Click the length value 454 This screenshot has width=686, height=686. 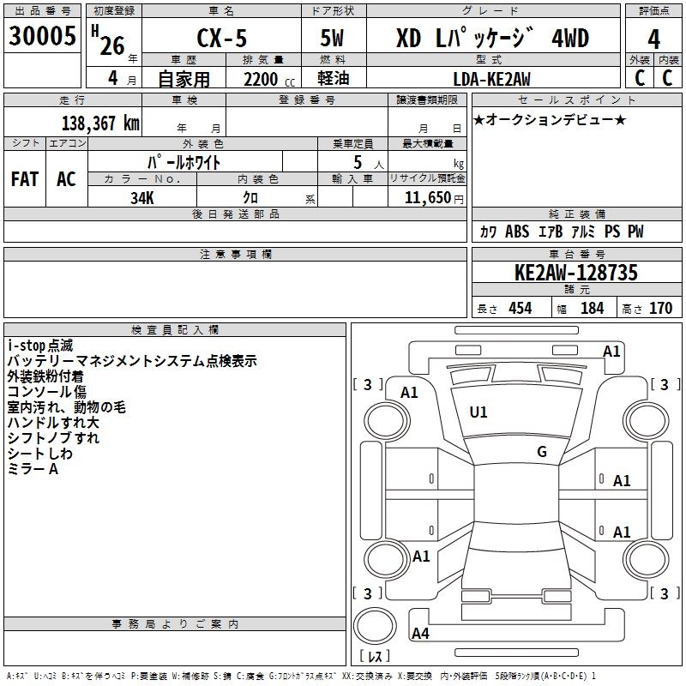point(521,308)
